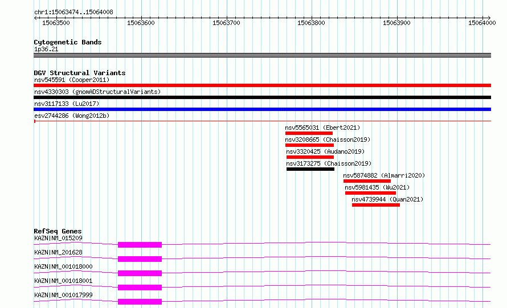
Task: Open variant nsv5874882 (Almarri2020) label
Action: point(384,175)
